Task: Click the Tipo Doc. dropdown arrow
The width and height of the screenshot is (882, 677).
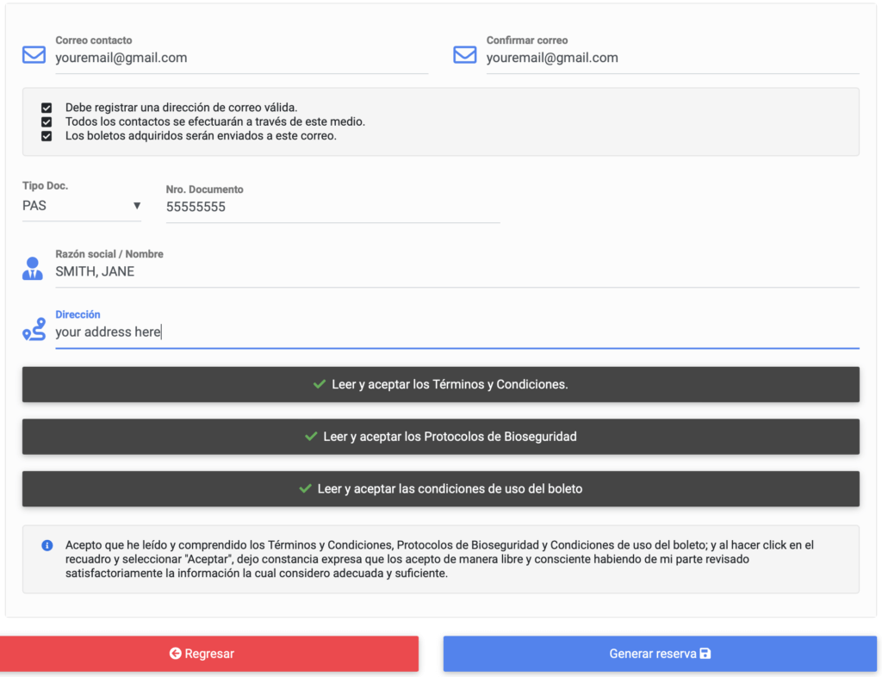Action: [137, 206]
